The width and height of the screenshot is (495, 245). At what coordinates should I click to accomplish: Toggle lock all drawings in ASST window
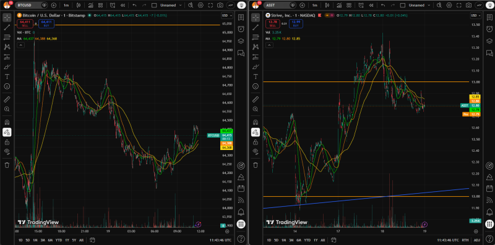pyautogui.click(x=256, y=143)
